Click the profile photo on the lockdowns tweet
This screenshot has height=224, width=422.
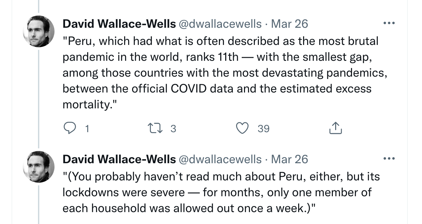tap(39, 167)
